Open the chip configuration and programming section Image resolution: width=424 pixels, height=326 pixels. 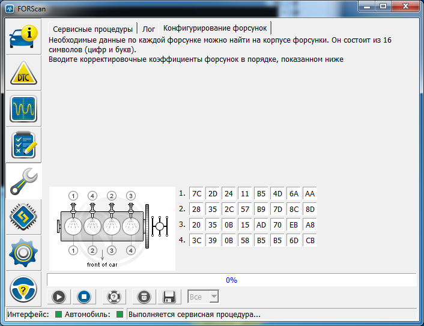coord(23,217)
